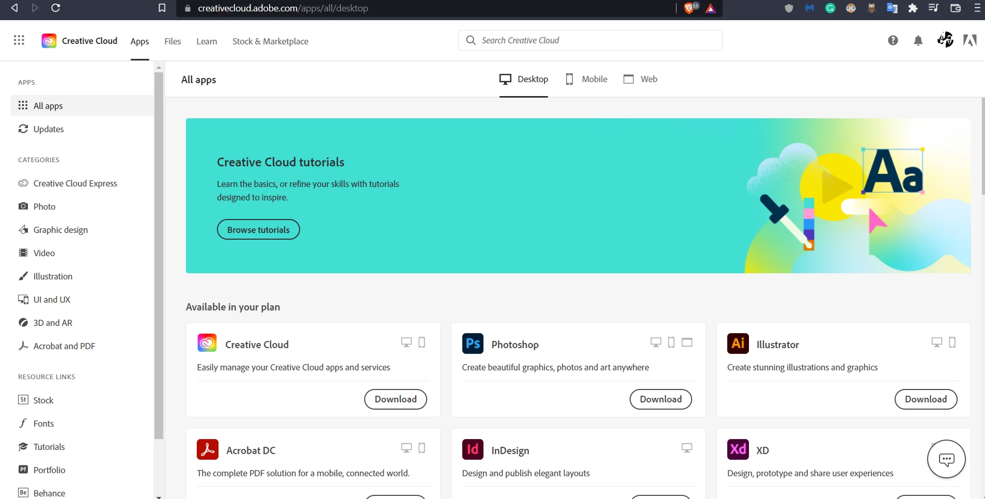The image size is (985, 499).
Task: Open the chat support bubble icon
Action: (946, 459)
